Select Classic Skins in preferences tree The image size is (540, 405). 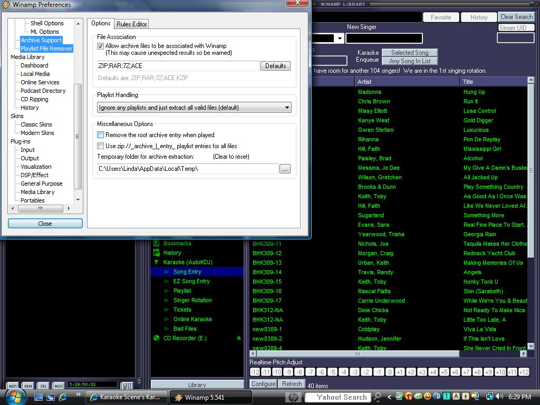click(x=36, y=124)
